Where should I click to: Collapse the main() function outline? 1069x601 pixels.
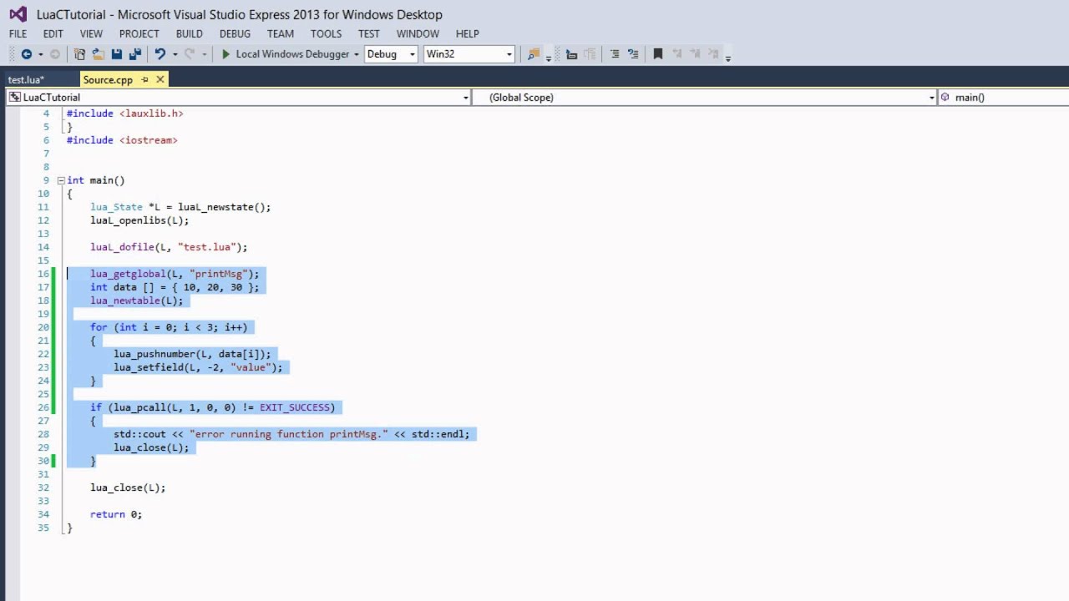click(x=60, y=180)
